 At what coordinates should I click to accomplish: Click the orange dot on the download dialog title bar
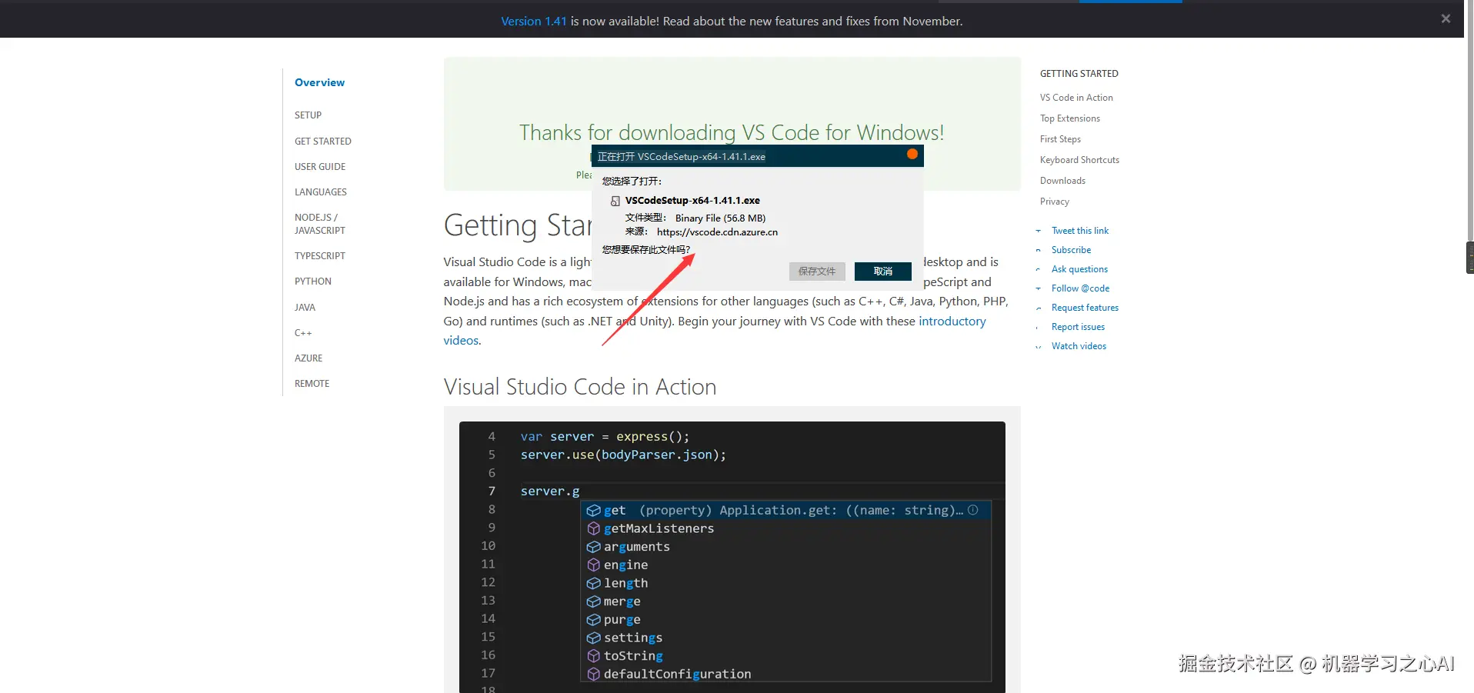click(912, 154)
